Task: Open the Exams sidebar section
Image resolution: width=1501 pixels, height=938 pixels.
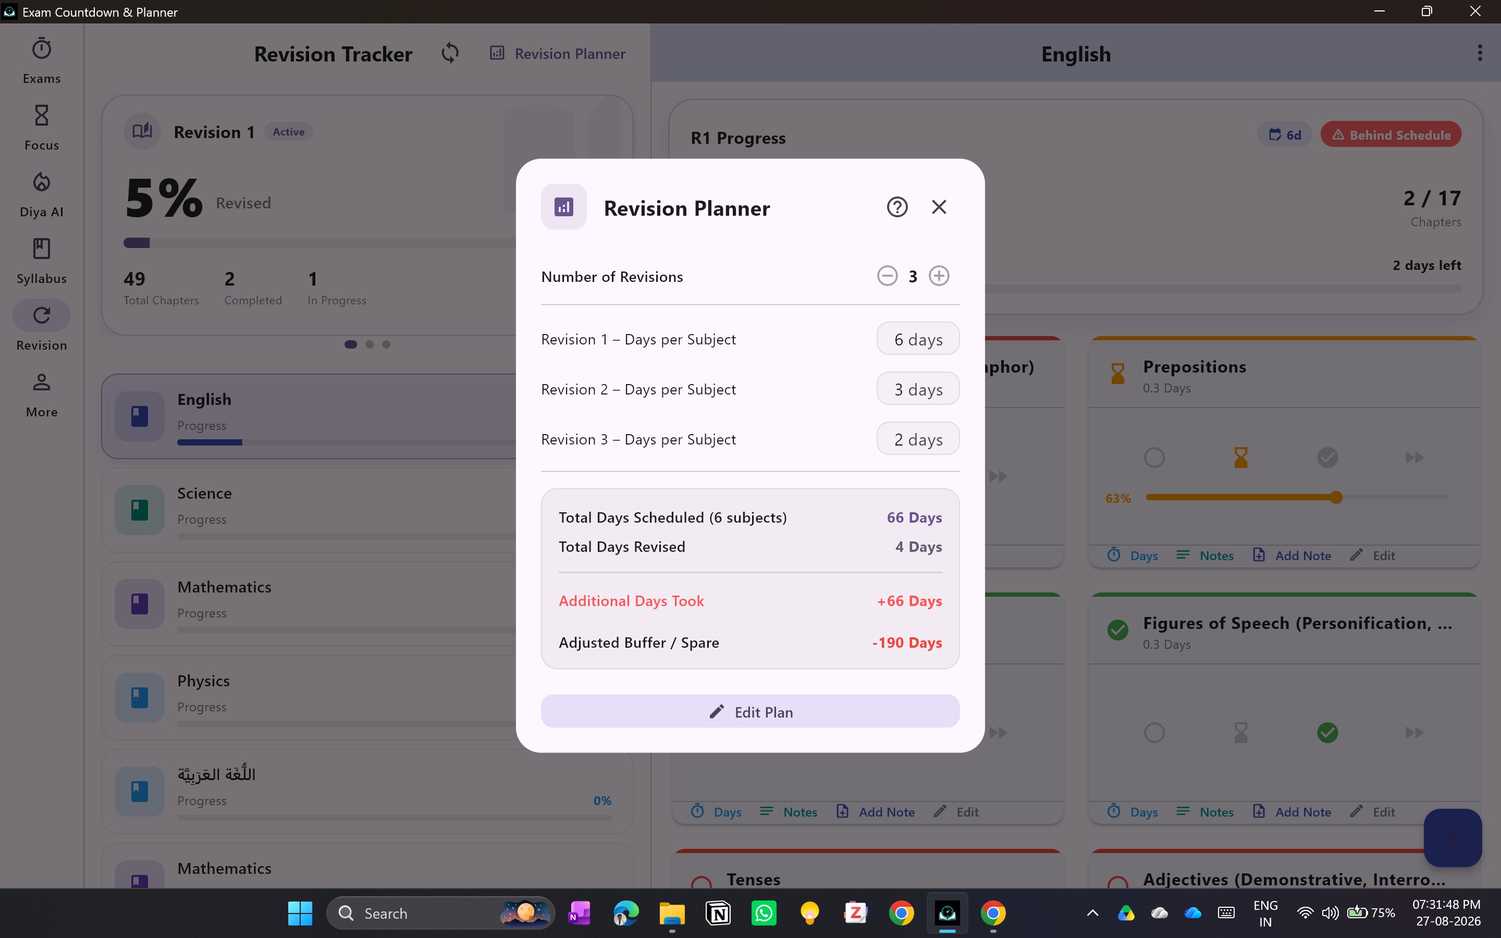Action: pyautogui.click(x=42, y=61)
